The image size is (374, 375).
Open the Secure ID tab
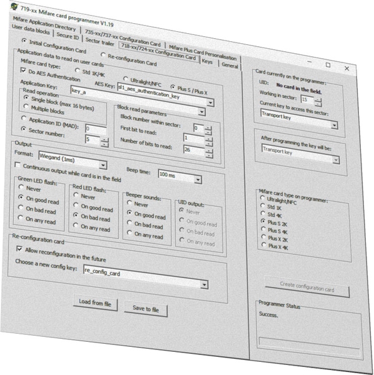(x=68, y=36)
